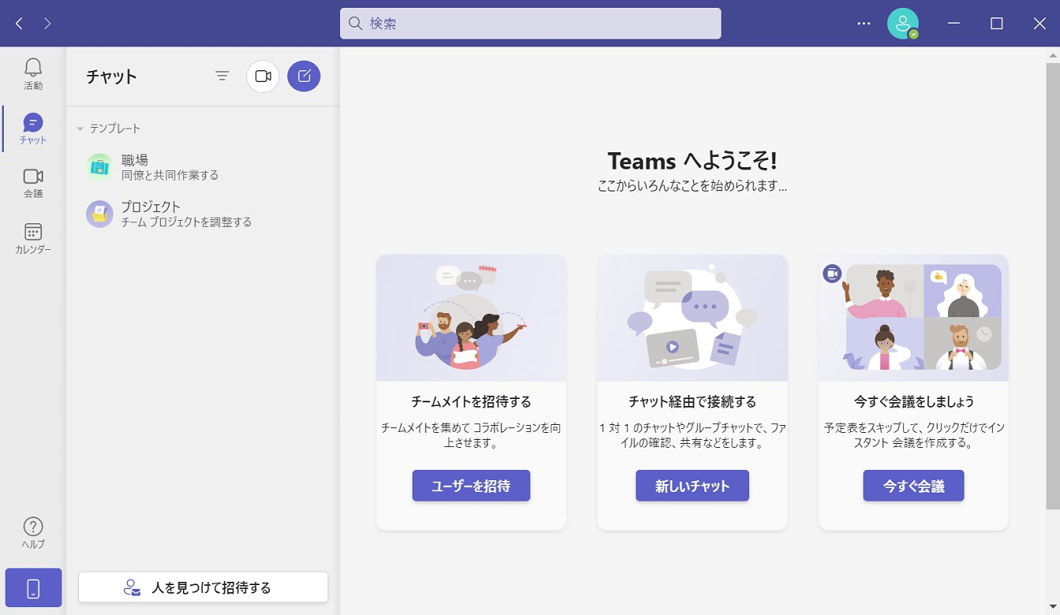Open the Activity bell icon
The height and width of the screenshot is (615, 1060).
(33, 73)
